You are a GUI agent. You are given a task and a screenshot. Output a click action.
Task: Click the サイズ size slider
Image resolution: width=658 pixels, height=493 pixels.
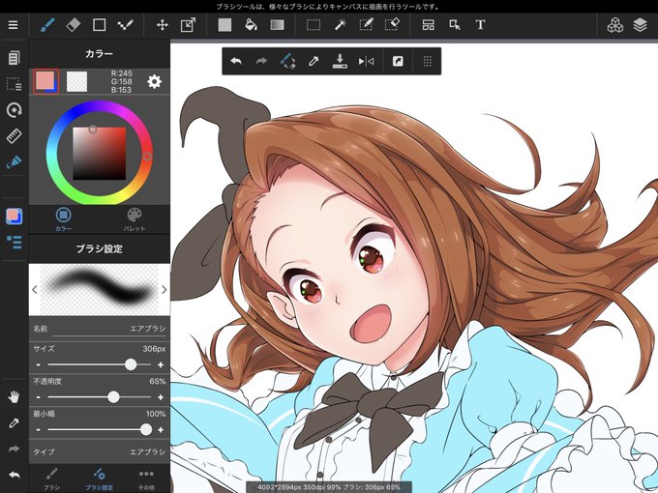[100, 364]
